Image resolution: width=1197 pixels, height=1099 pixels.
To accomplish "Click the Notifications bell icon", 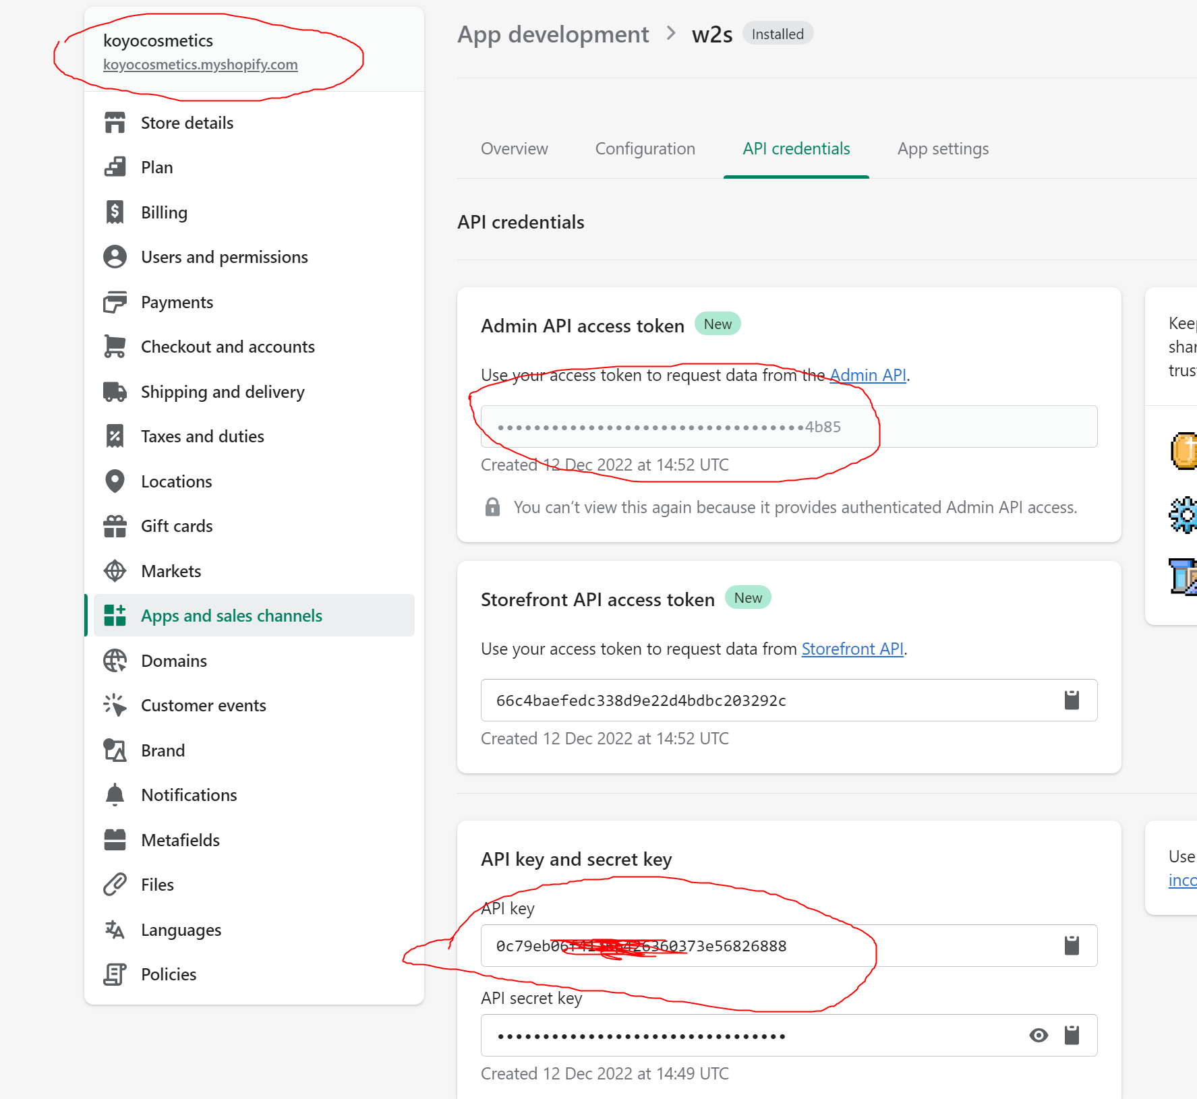I will coord(115,795).
